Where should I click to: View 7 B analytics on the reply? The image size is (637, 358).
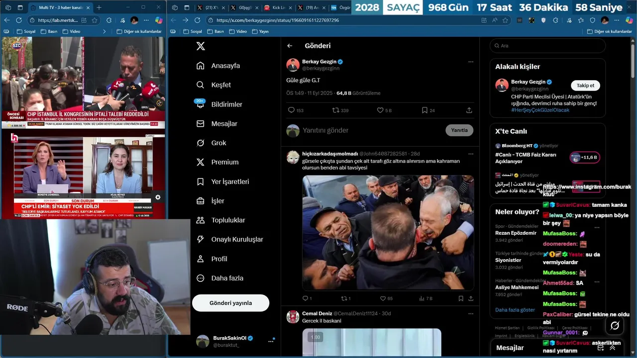[425, 298]
